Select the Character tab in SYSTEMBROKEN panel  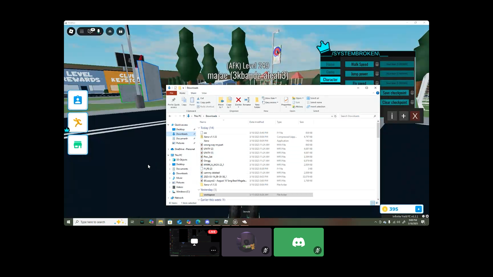[x=330, y=80]
